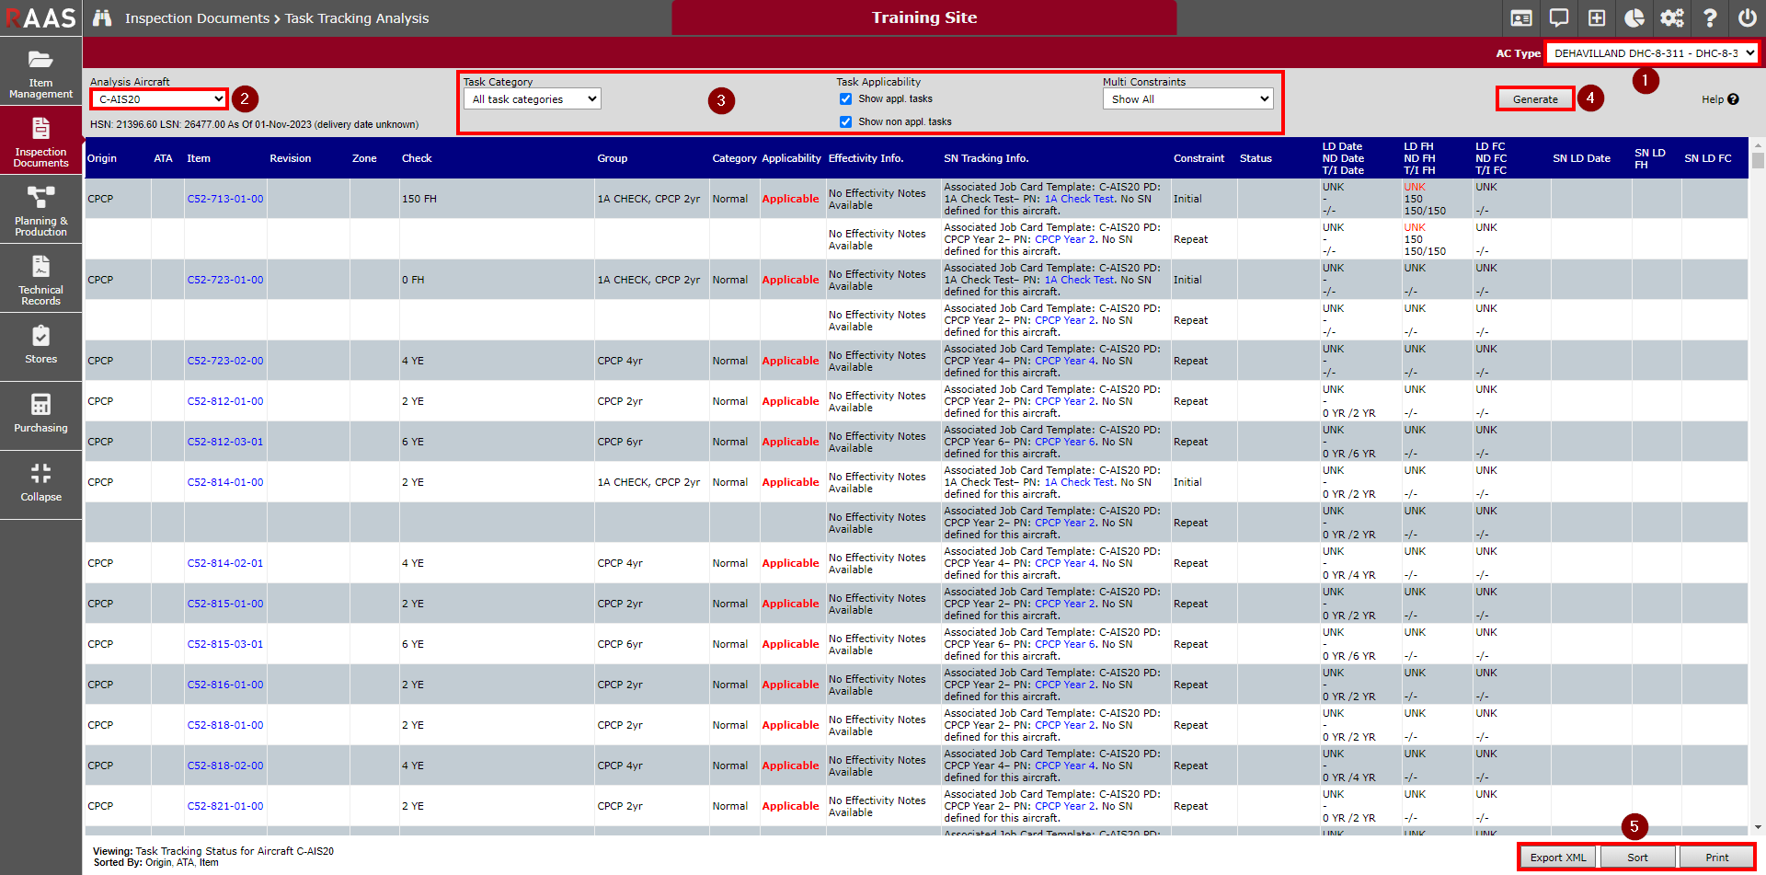This screenshot has width=1766, height=875.
Task: Toggle the Show appl. tasks checkbox
Action: click(x=845, y=99)
